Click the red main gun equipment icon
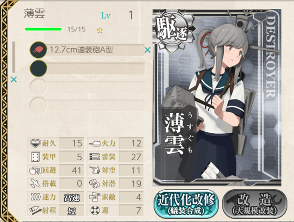Screen dimensions: 294x222 click(x=38, y=49)
